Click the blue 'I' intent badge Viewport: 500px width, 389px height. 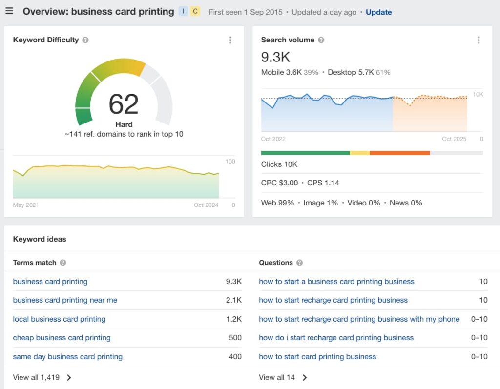[x=184, y=11]
